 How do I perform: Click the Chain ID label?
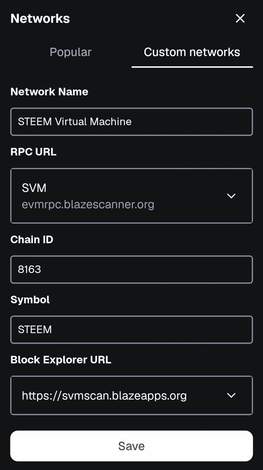point(32,239)
